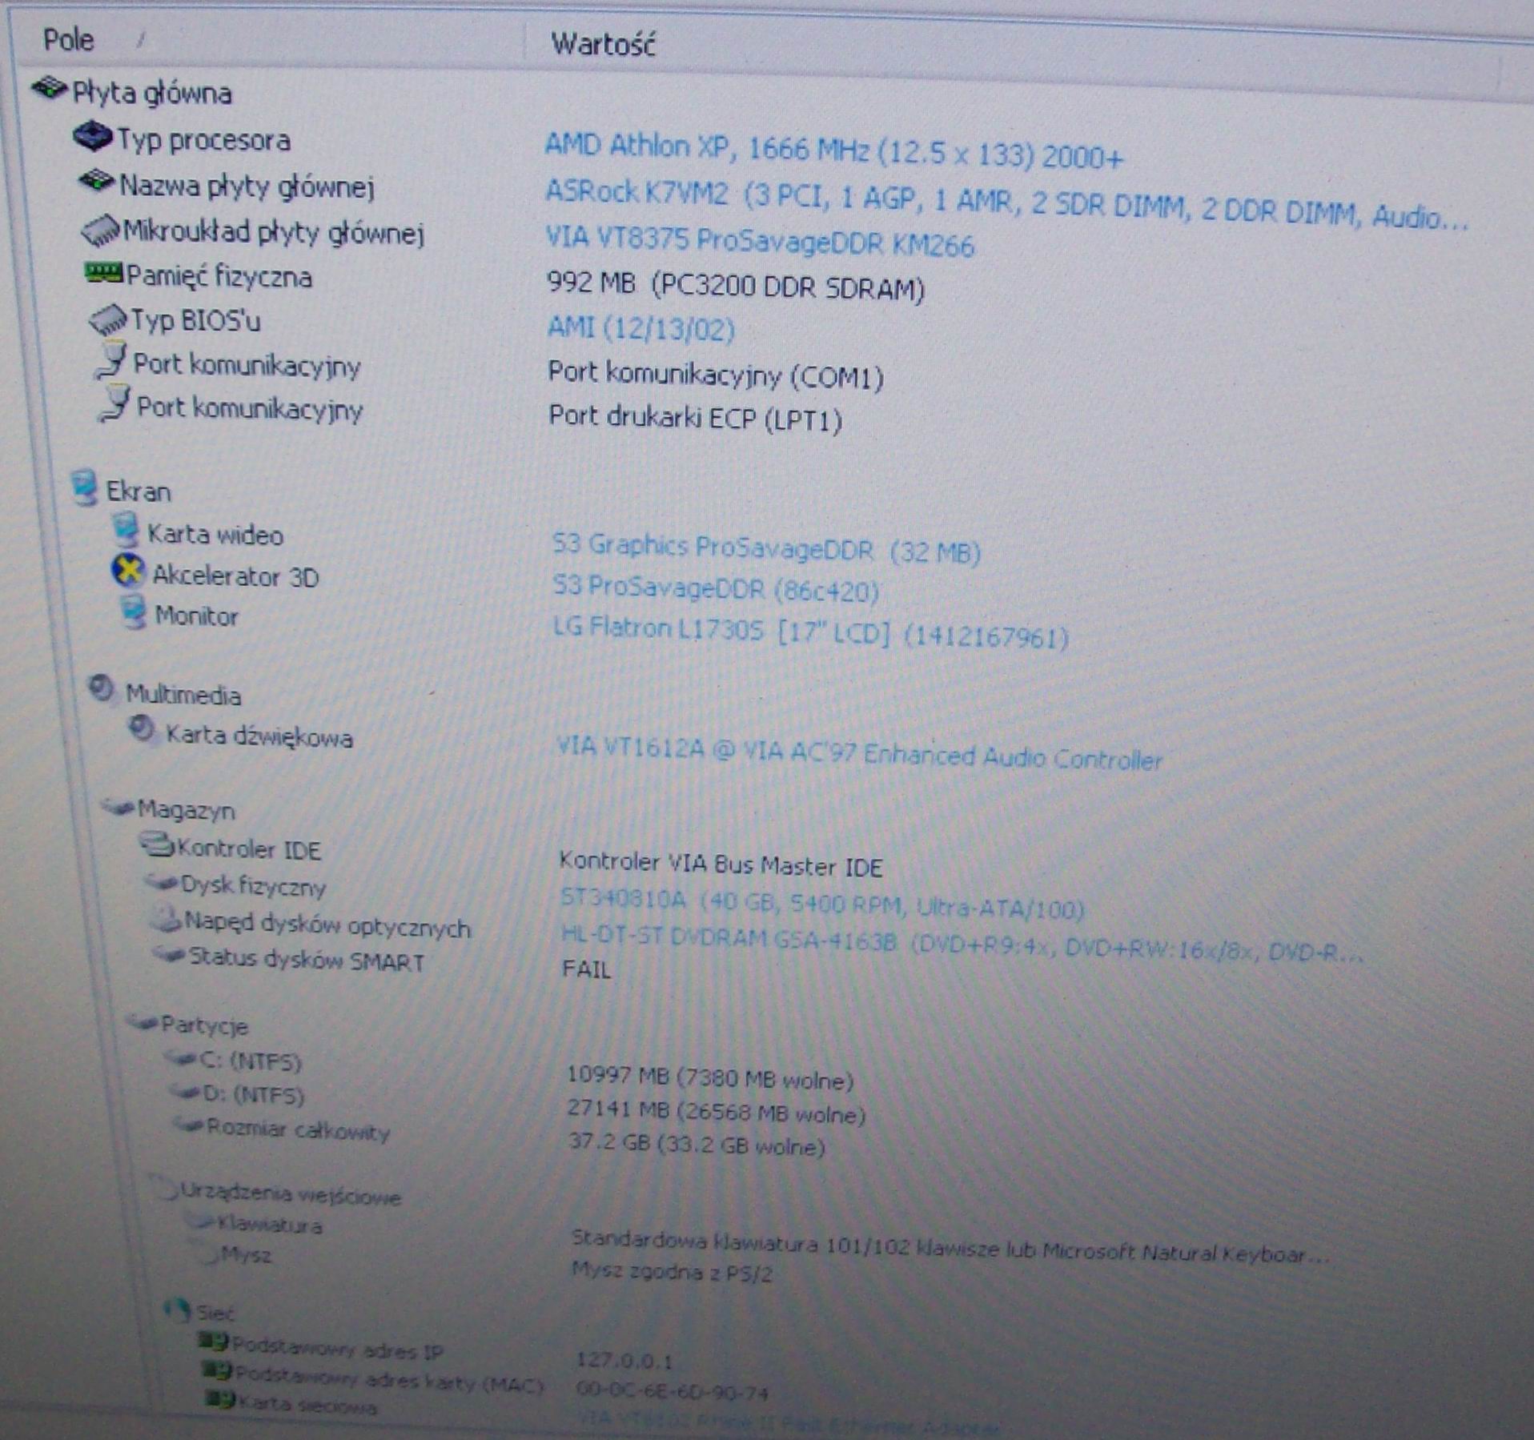Select the Port komunikacyjny (COM1) value

[716, 375]
